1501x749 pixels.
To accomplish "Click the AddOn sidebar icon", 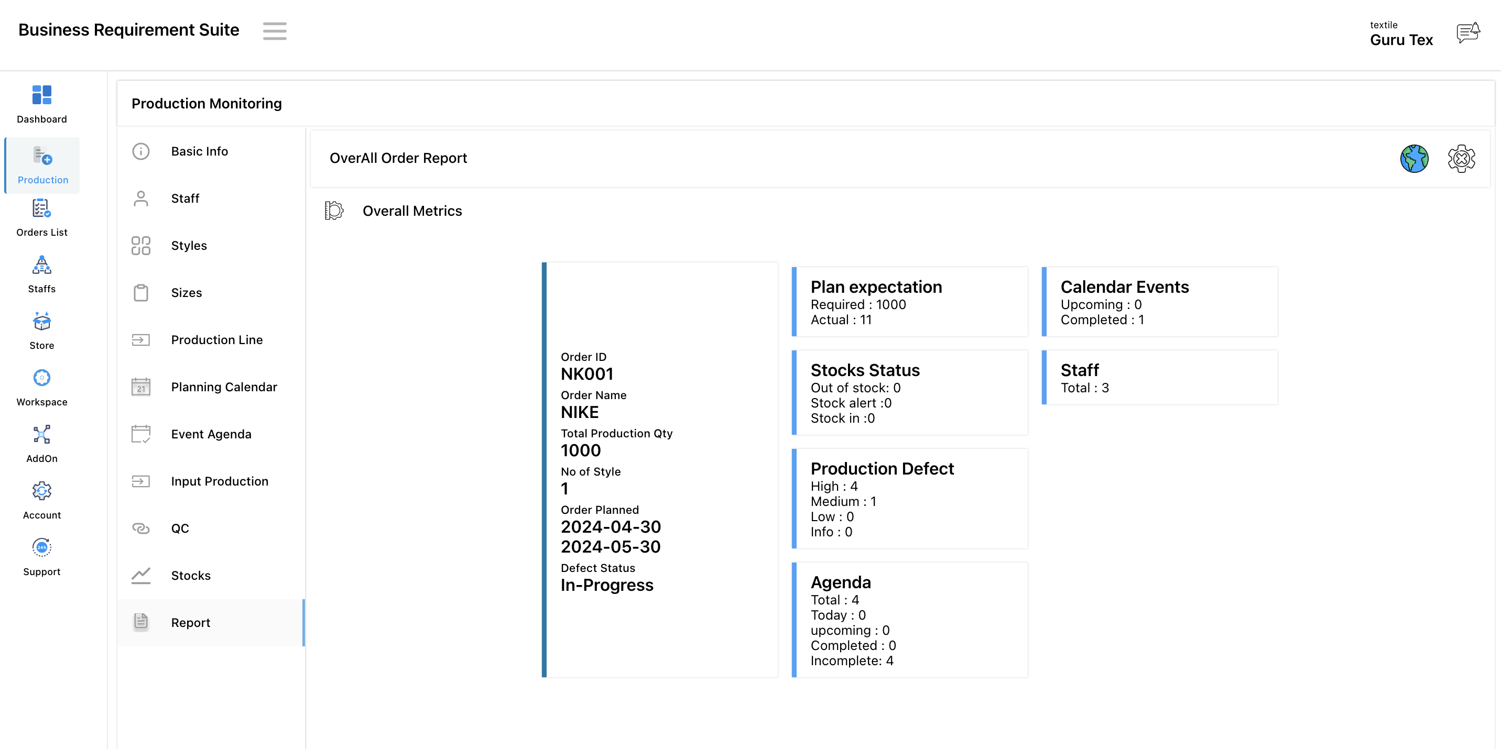I will (x=41, y=434).
